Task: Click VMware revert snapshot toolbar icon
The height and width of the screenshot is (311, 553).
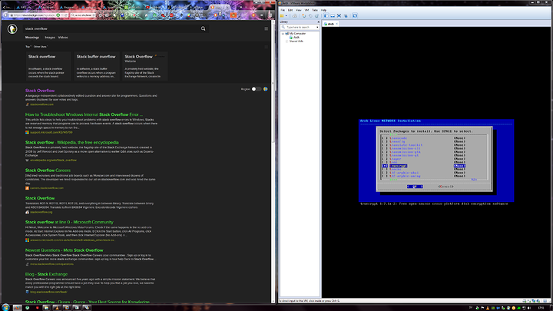Action: (x=310, y=15)
